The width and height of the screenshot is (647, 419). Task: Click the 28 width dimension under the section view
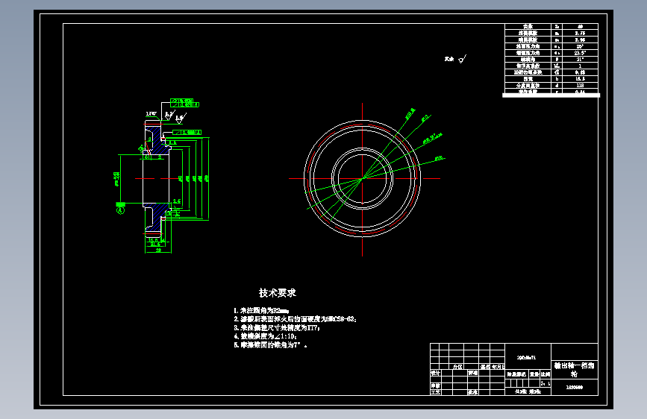(x=158, y=250)
